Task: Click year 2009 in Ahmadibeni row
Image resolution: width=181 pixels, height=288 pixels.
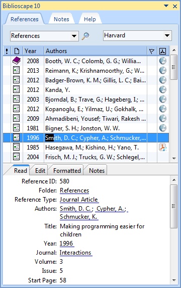Action: 33,118
